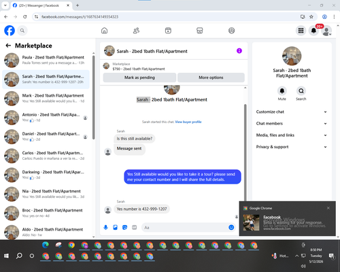Open the Facebook logo home link
340x272 pixels.
coord(10,31)
